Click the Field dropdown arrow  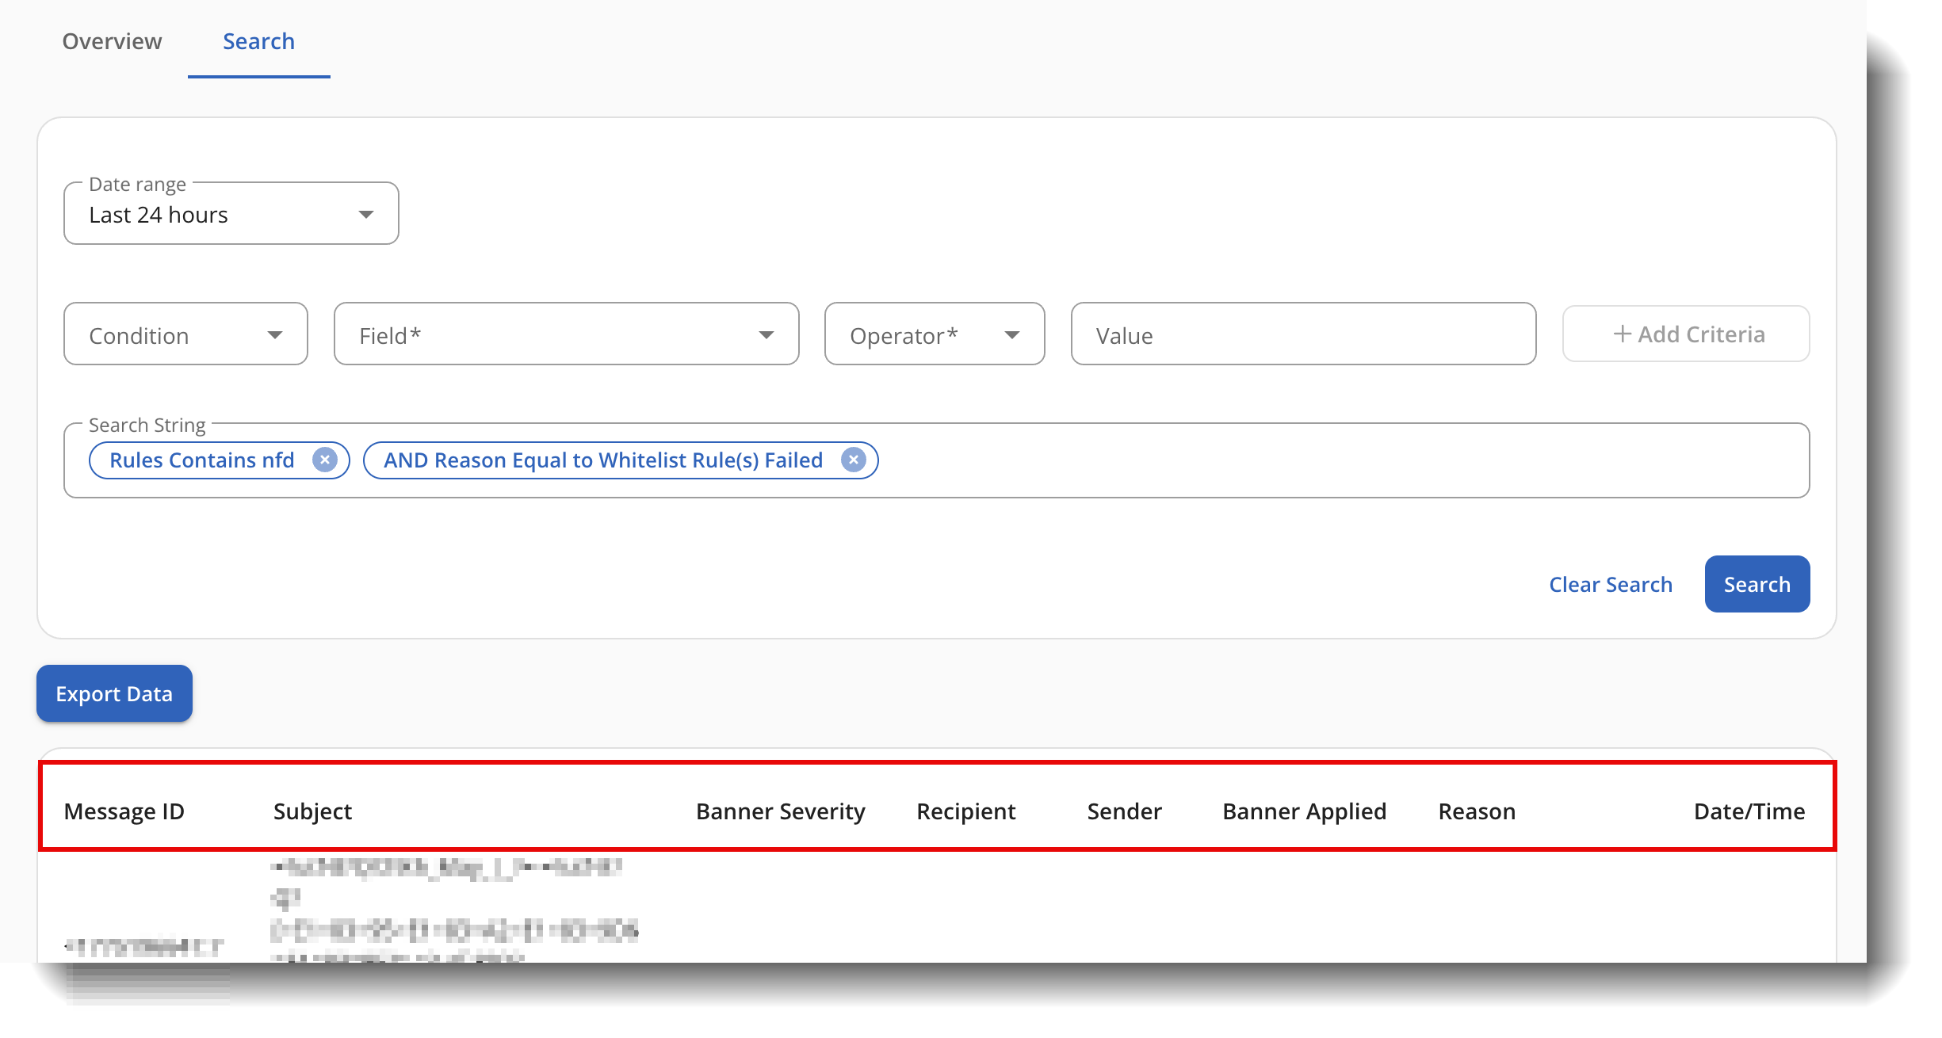coord(765,334)
